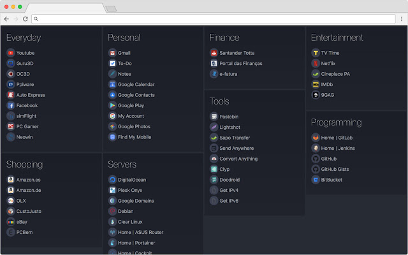Open the BitBucket icon

click(316, 180)
